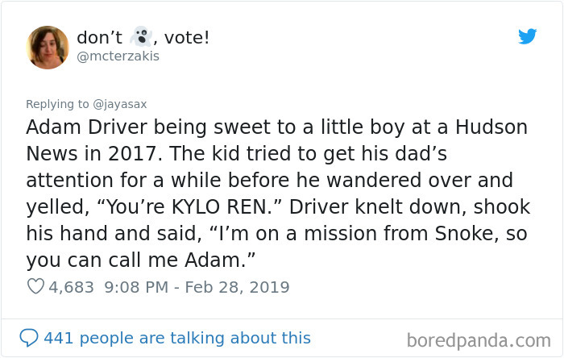
Task: Click the display name "don't , vote!"
Action: 143,37
